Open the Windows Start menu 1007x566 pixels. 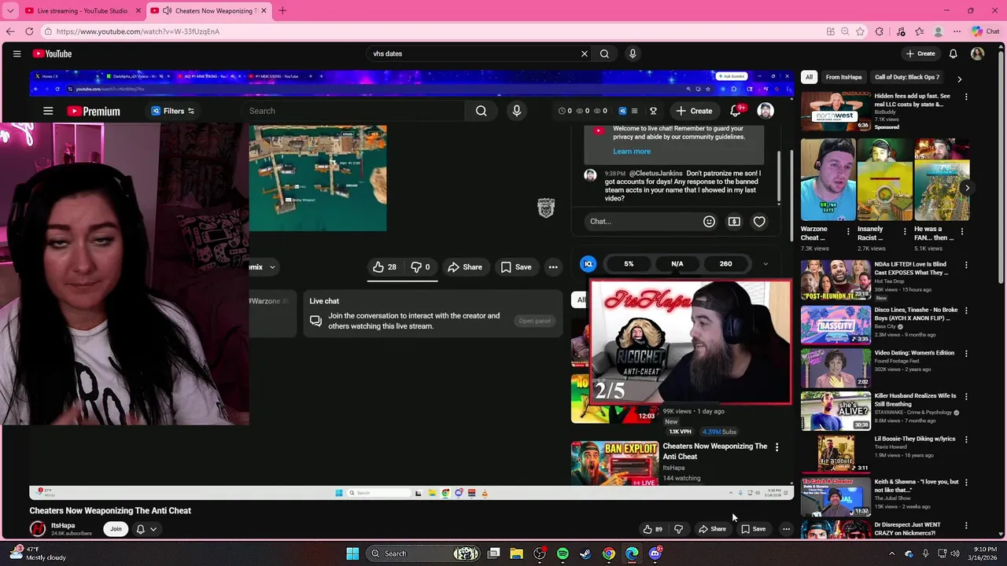(352, 553)
